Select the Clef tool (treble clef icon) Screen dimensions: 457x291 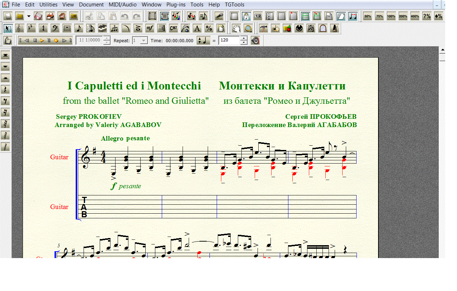pos(20,28)
